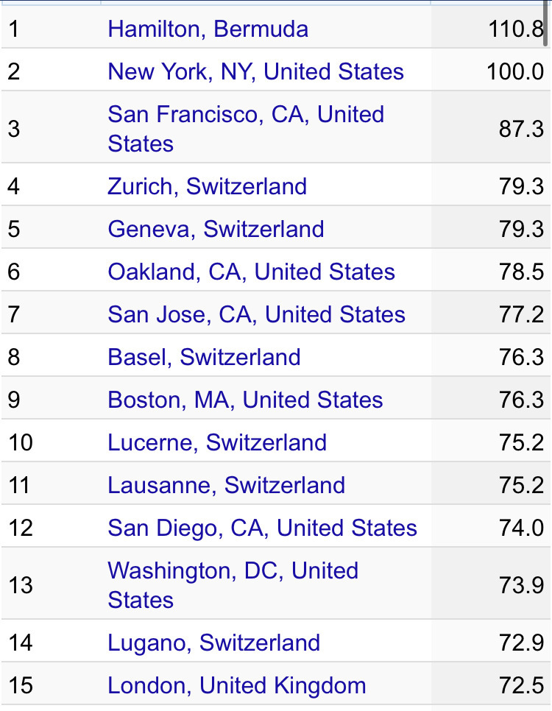Click the 100.0 value for New York
552x711 pixels.
pyautogui.click(x=515, y=72)
